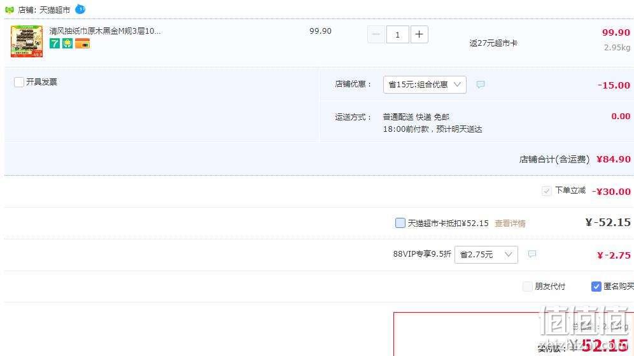Decrease quantity with the minus button
Viewport: 634px width, 356px height.
point(376,35)
